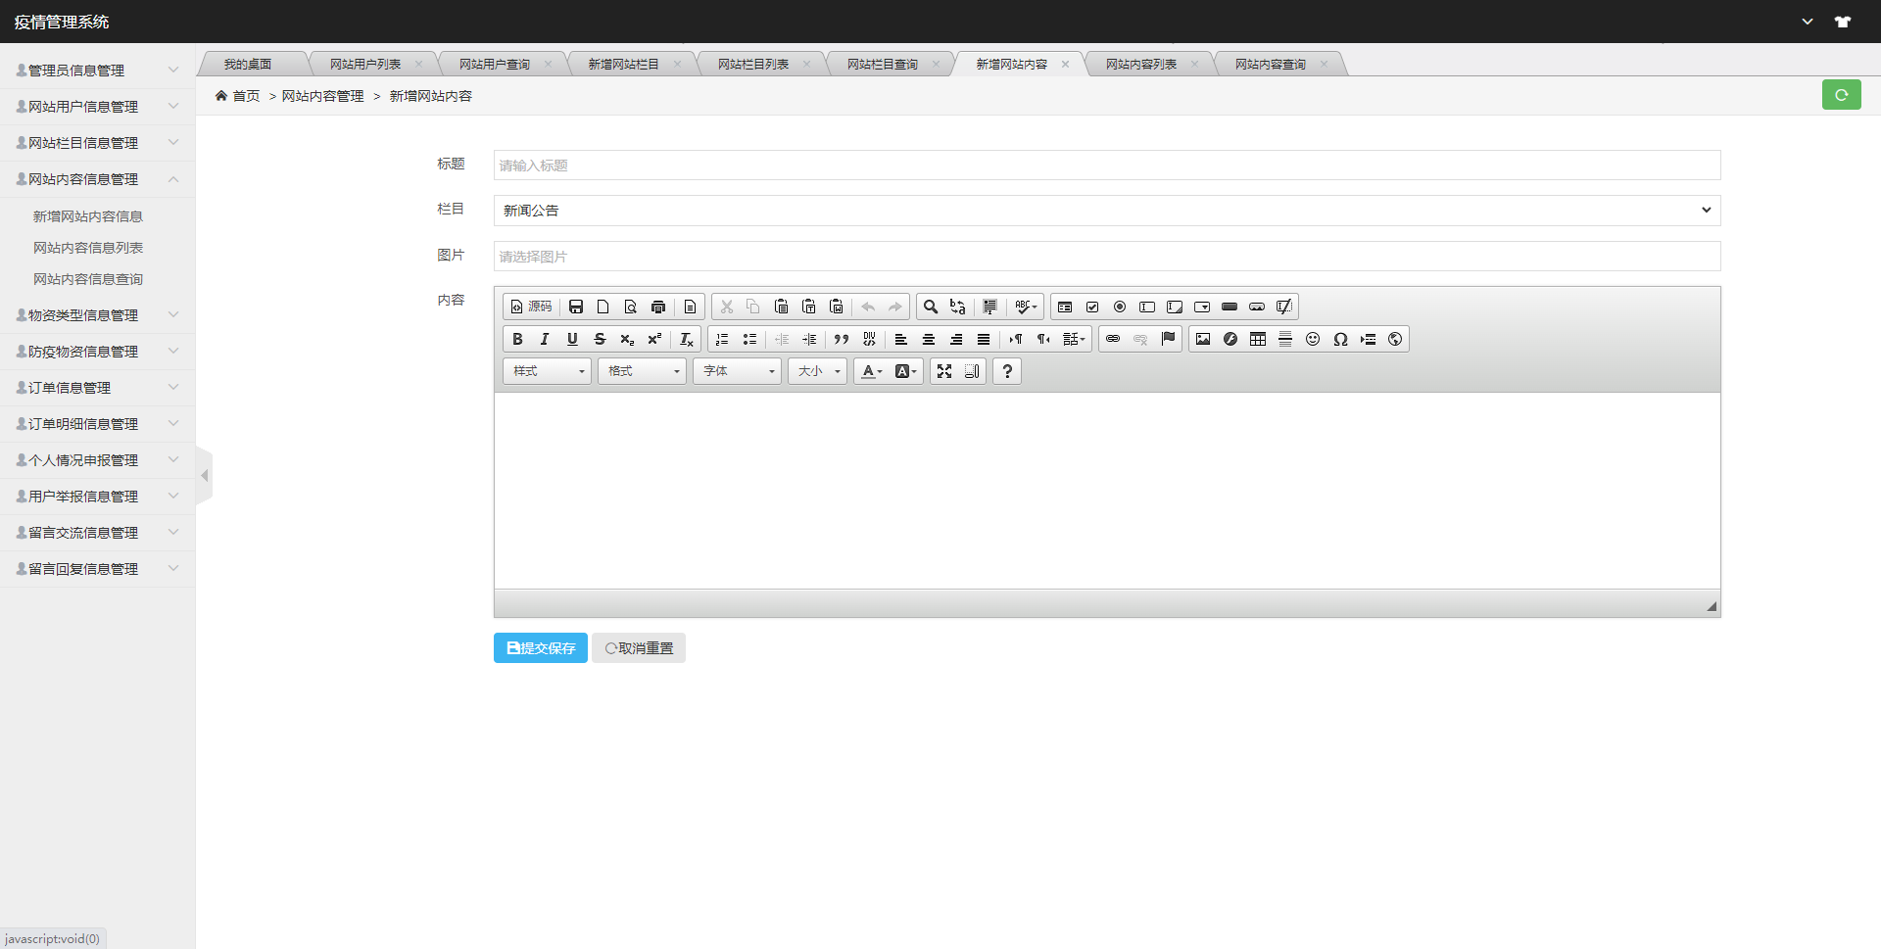Click the Paste from Word icon
Viewport: 1881px width, 949px height.
coord(836,307)
